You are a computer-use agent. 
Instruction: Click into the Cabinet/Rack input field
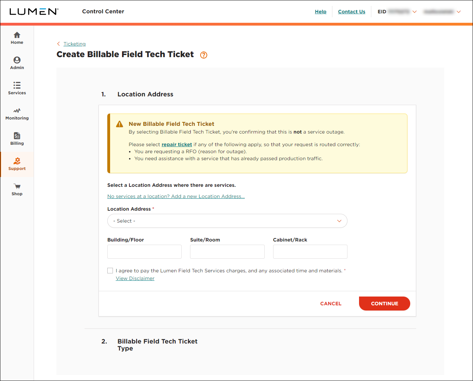click(310, 252)
